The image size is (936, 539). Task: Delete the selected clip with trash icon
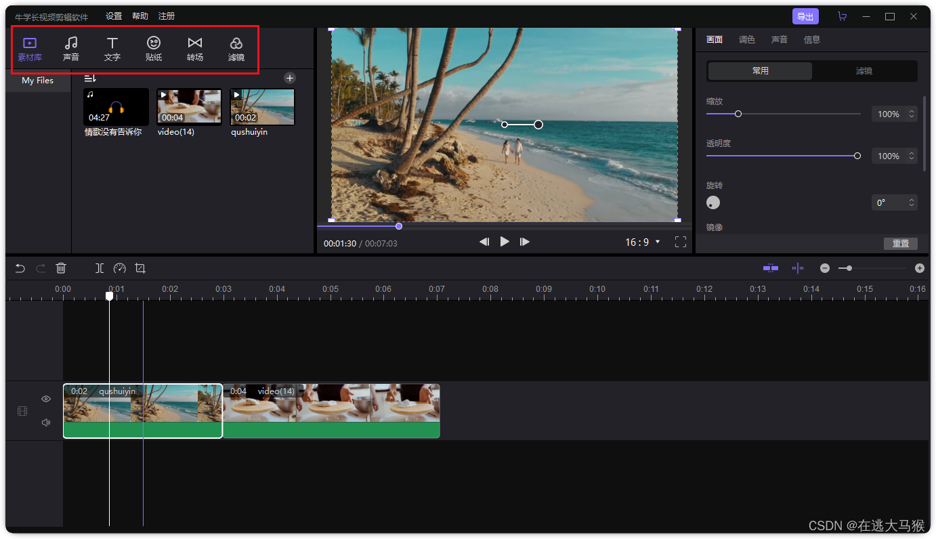(x=61, y=268)
